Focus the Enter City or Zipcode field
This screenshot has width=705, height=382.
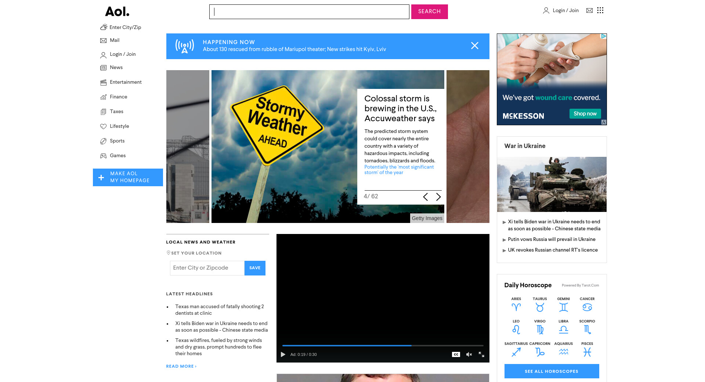pyautogui.click(x=207, y=268)
